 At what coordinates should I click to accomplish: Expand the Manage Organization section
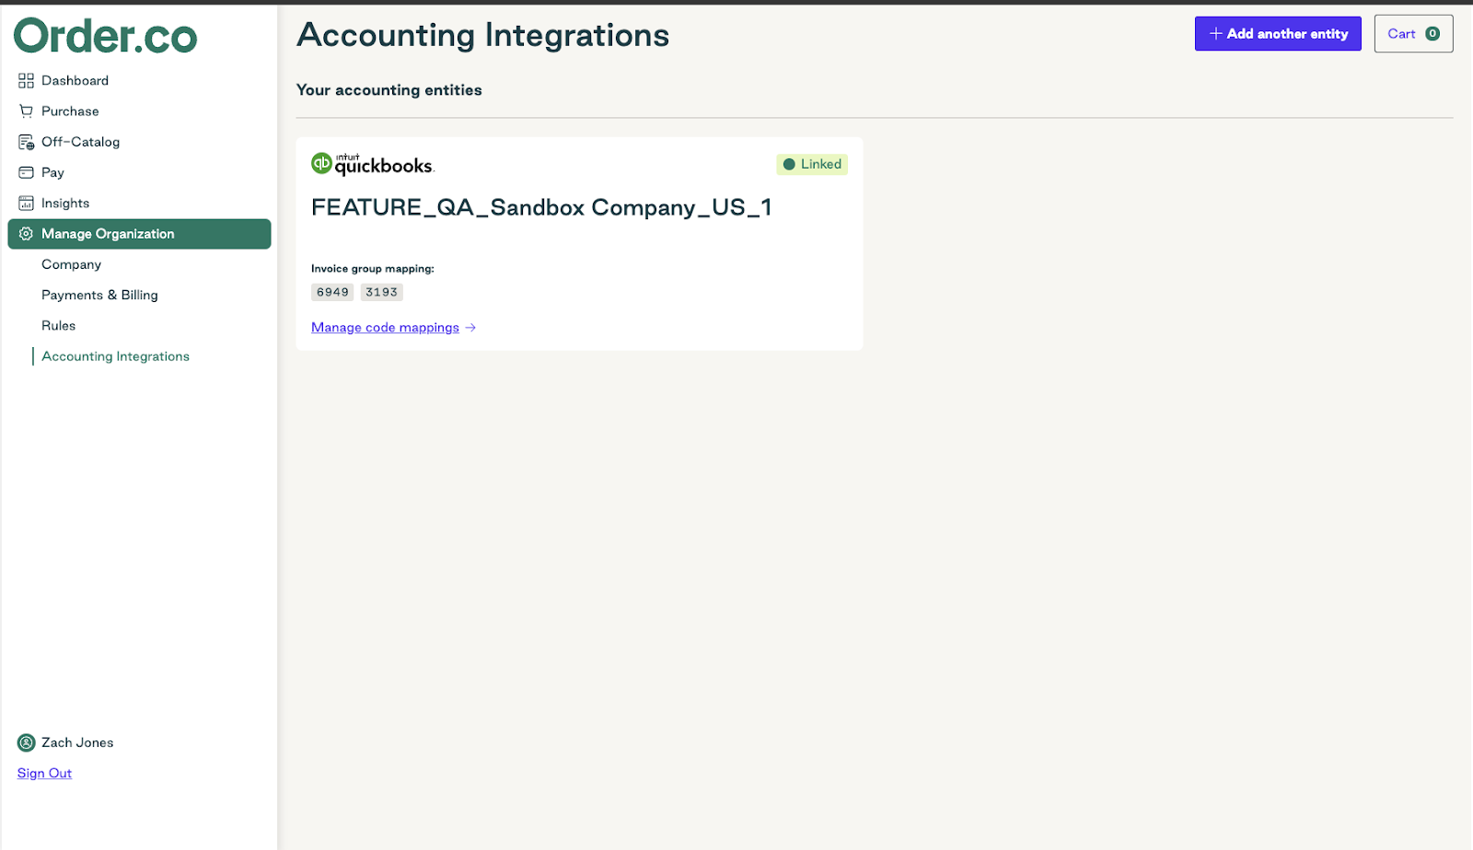(x=107, y=233)
